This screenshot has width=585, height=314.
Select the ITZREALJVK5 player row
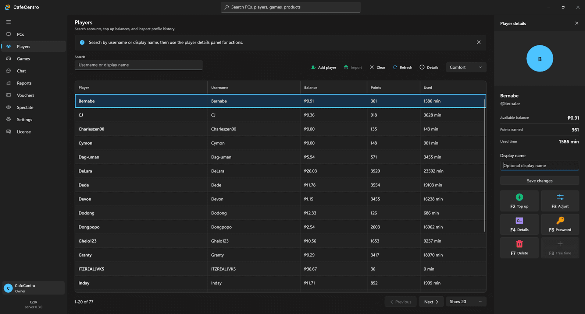(x=280, y=269)
